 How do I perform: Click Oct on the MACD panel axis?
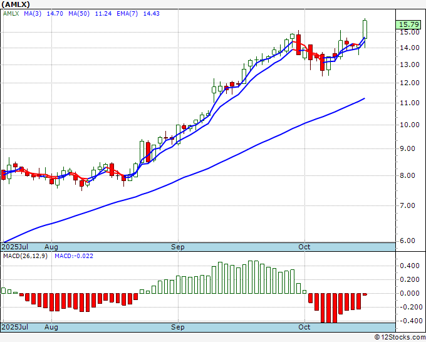pos(304,327)
